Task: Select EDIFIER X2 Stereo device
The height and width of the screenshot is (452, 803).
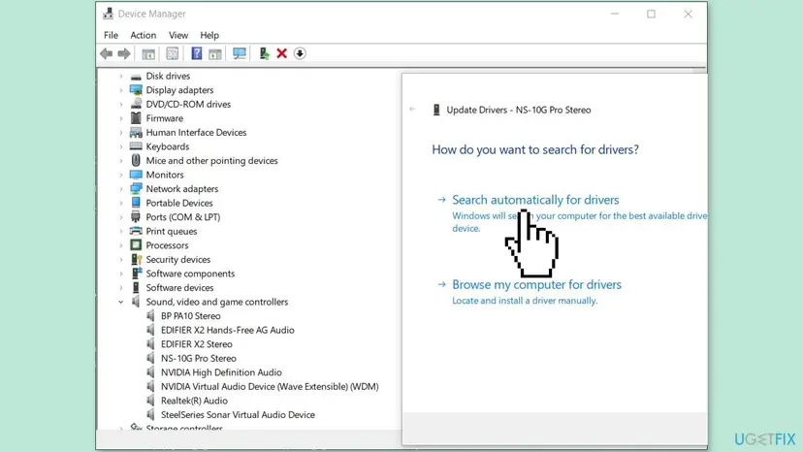Action: tap(196, 344)
